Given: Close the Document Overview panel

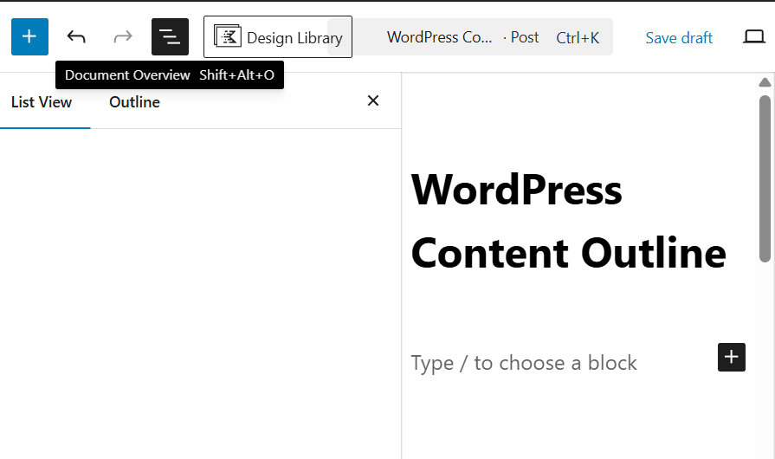Looking at the screenshot, I should coord(373,100).
